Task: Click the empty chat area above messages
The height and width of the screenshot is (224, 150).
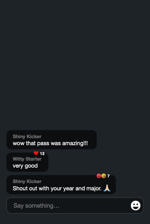Action: coord(75,64)
